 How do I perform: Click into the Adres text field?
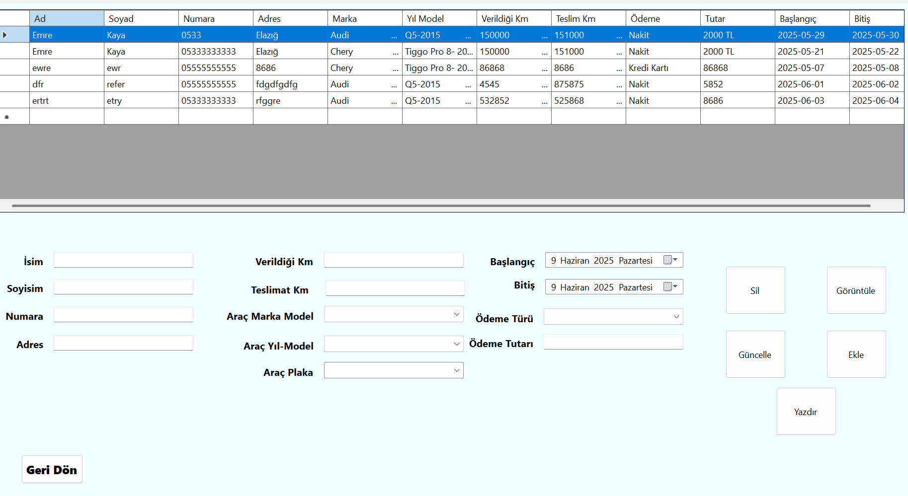point(123,343)
